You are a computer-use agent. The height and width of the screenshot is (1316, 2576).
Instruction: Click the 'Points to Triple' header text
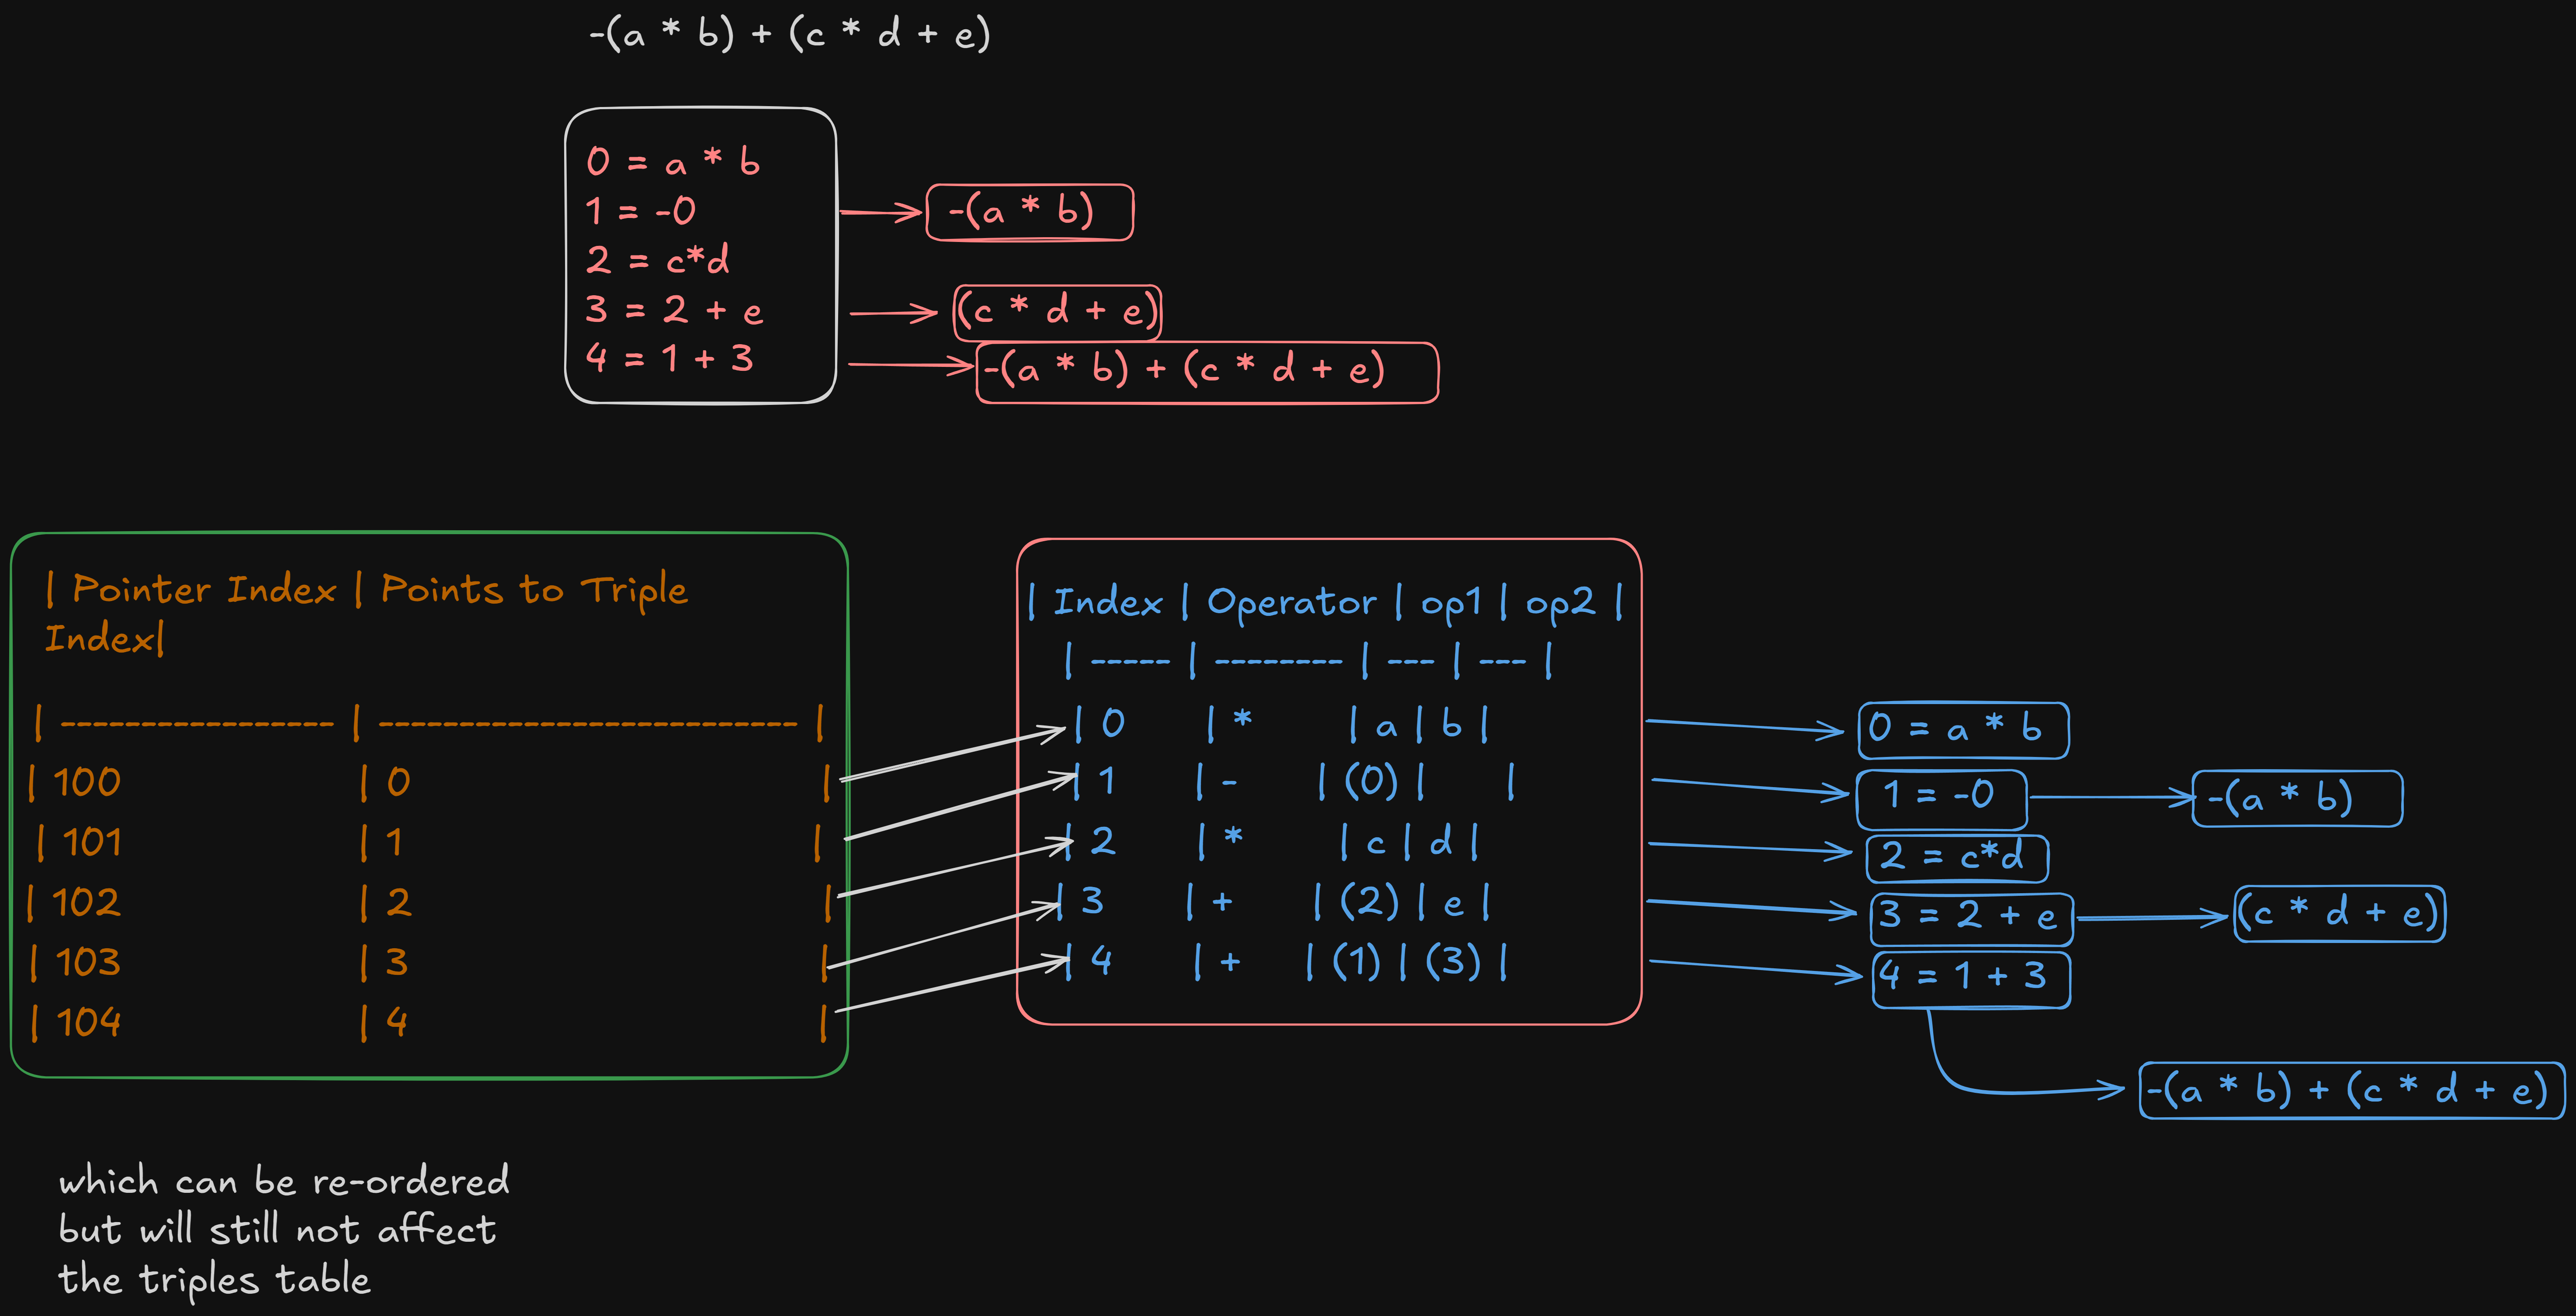coord(534,591)
